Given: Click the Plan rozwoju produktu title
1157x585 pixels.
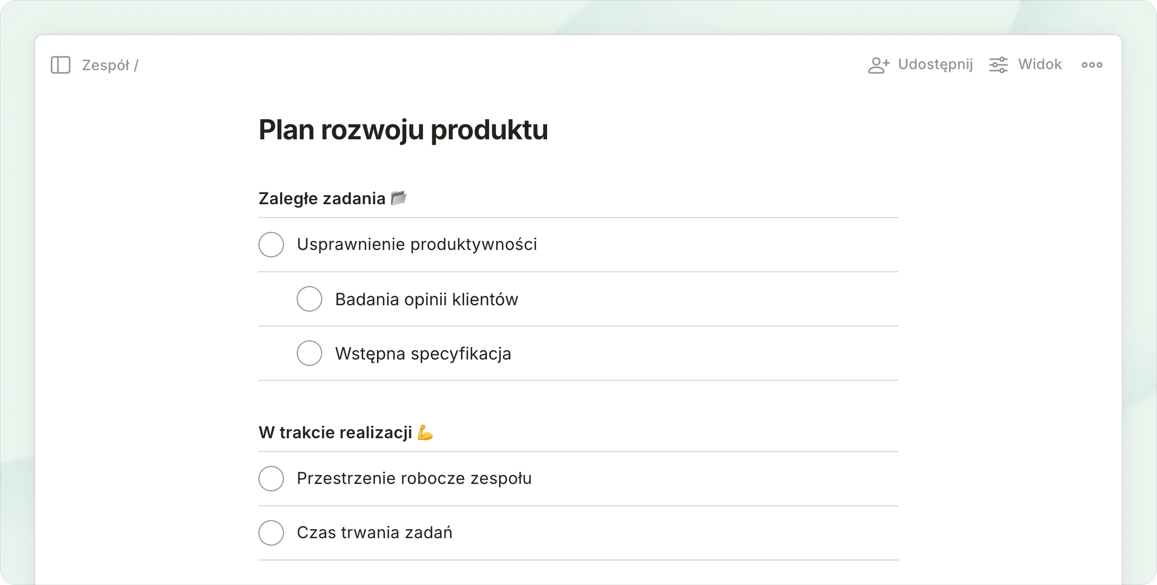Looking at the screenshot, I should (x=403, y=130).
